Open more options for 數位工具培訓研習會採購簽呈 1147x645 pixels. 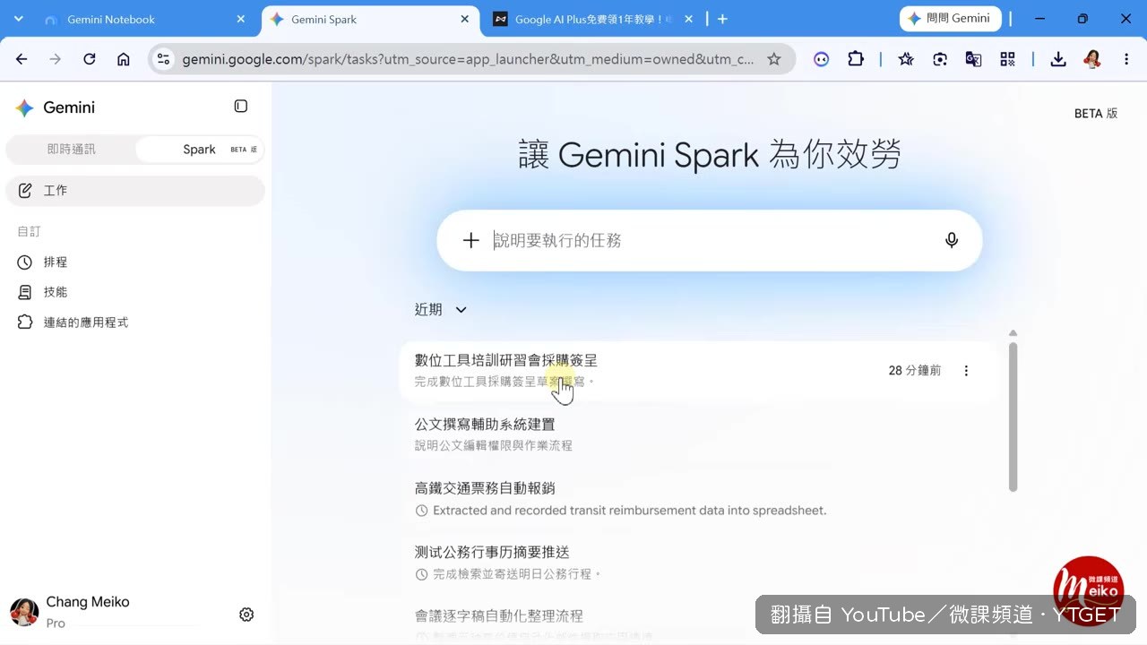click(x=966, y=371)
